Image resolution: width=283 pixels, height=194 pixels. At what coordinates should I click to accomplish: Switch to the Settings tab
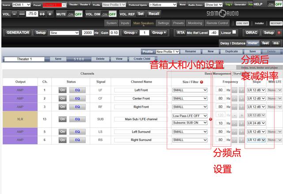tap(163, 23)
